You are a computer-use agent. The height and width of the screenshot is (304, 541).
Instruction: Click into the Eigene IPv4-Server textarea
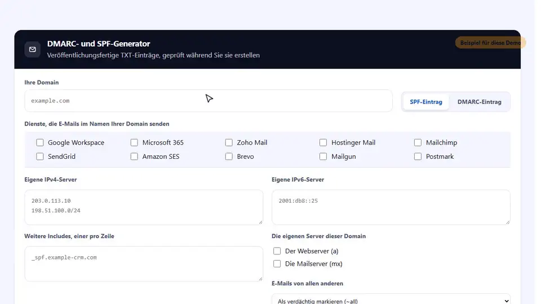click(x=144, y=207)
